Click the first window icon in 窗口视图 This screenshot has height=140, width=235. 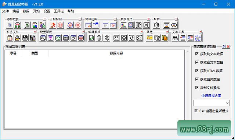(x=88, y=25)
